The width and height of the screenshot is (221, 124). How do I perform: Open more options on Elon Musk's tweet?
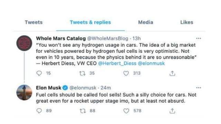pyautogui.click(x=199, y=88)
